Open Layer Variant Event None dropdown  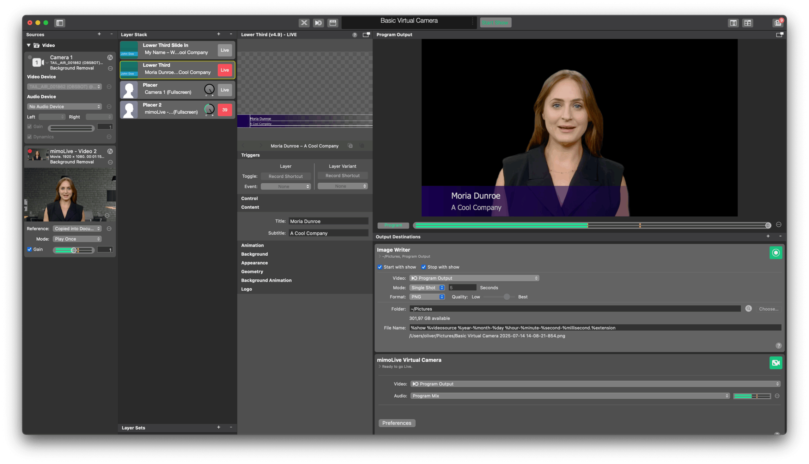(342, 186)
